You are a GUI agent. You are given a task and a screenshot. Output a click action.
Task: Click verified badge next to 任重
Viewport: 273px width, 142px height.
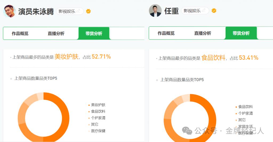pos(214,11)
